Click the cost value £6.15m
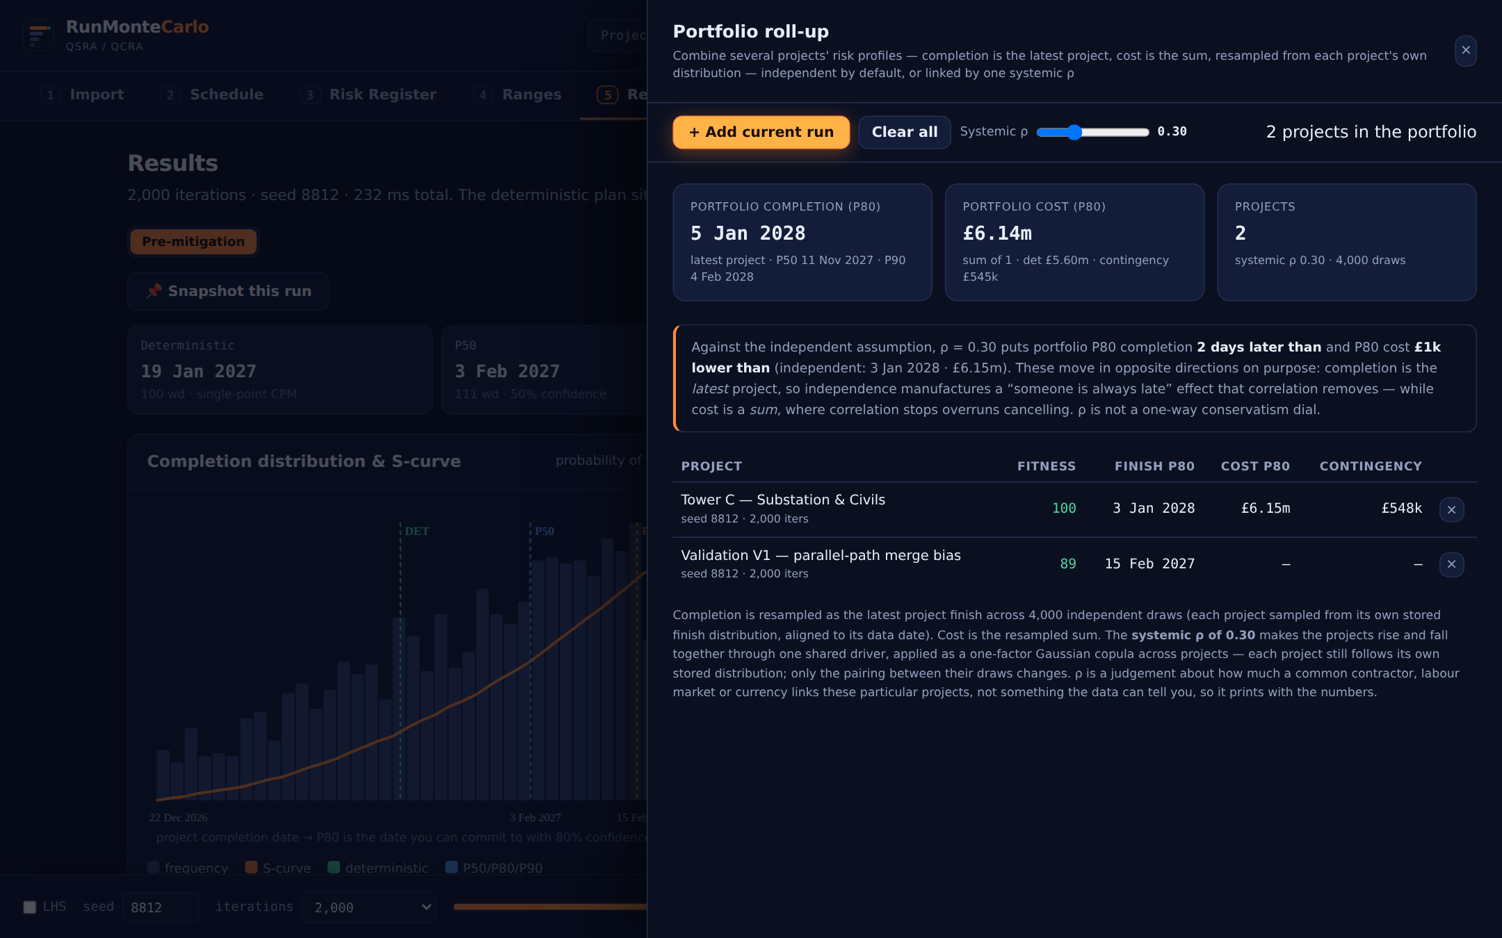This screenshot has width=1502, height=938. [1266, 509]
